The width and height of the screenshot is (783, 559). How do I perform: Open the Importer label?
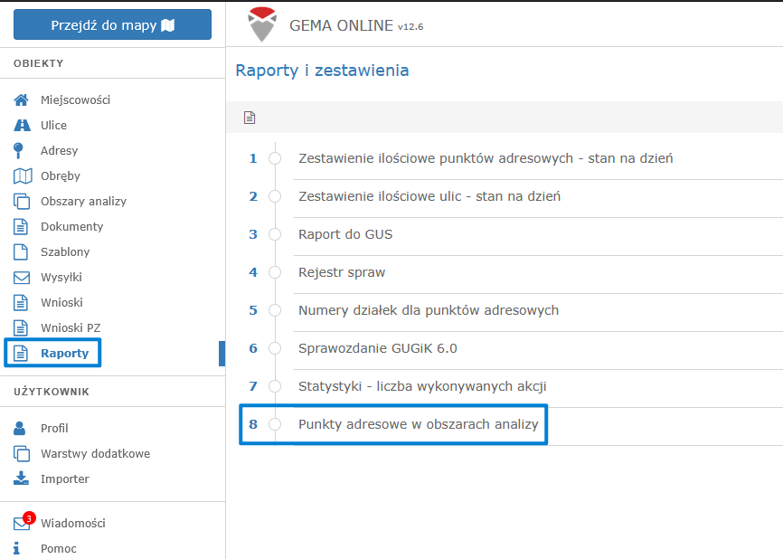pyautogui.click(x=65, y=478)
